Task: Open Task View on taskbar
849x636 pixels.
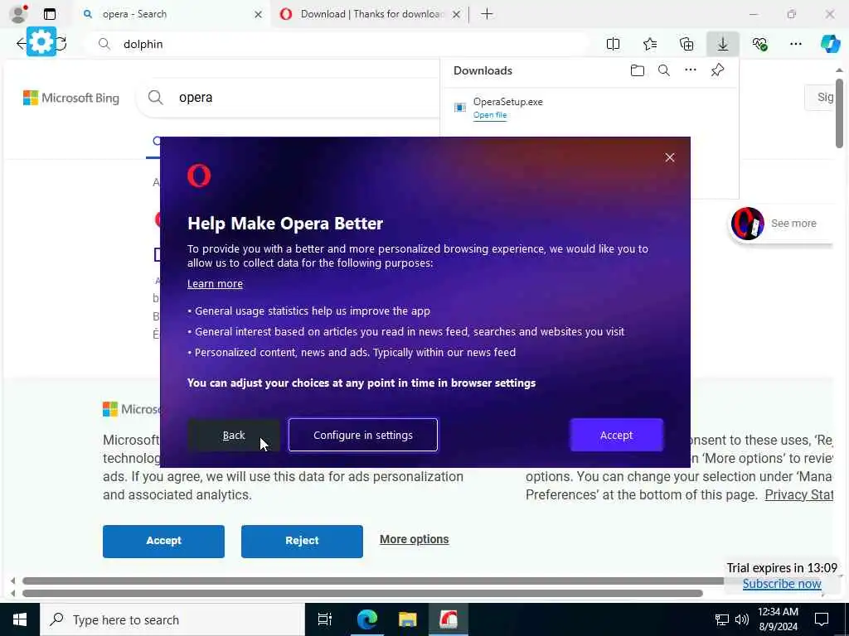Action: pyautogui.click(x=324, y=619)
